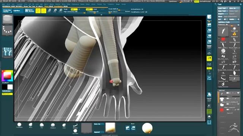Pick a color in the color picker square
This screenshot has height=136, width=243.
[x=7, y=76]
